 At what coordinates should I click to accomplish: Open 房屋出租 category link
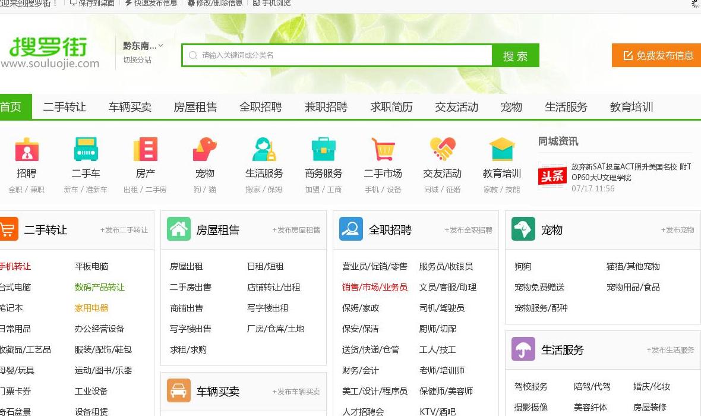[x=187, y=266]
